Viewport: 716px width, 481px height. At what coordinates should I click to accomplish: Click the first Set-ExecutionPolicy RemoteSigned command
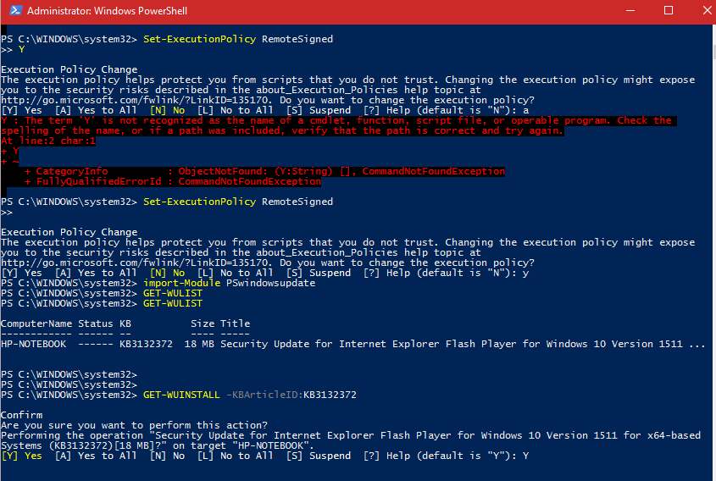[238, 39]
